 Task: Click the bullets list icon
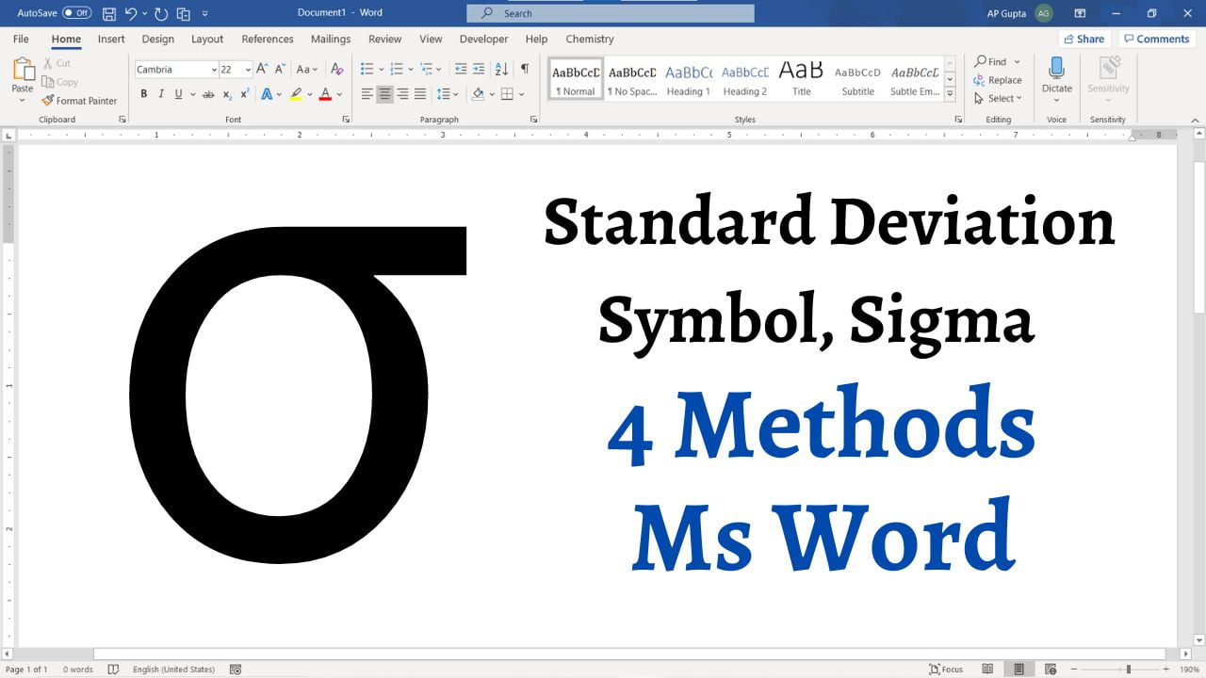point(367,69)
